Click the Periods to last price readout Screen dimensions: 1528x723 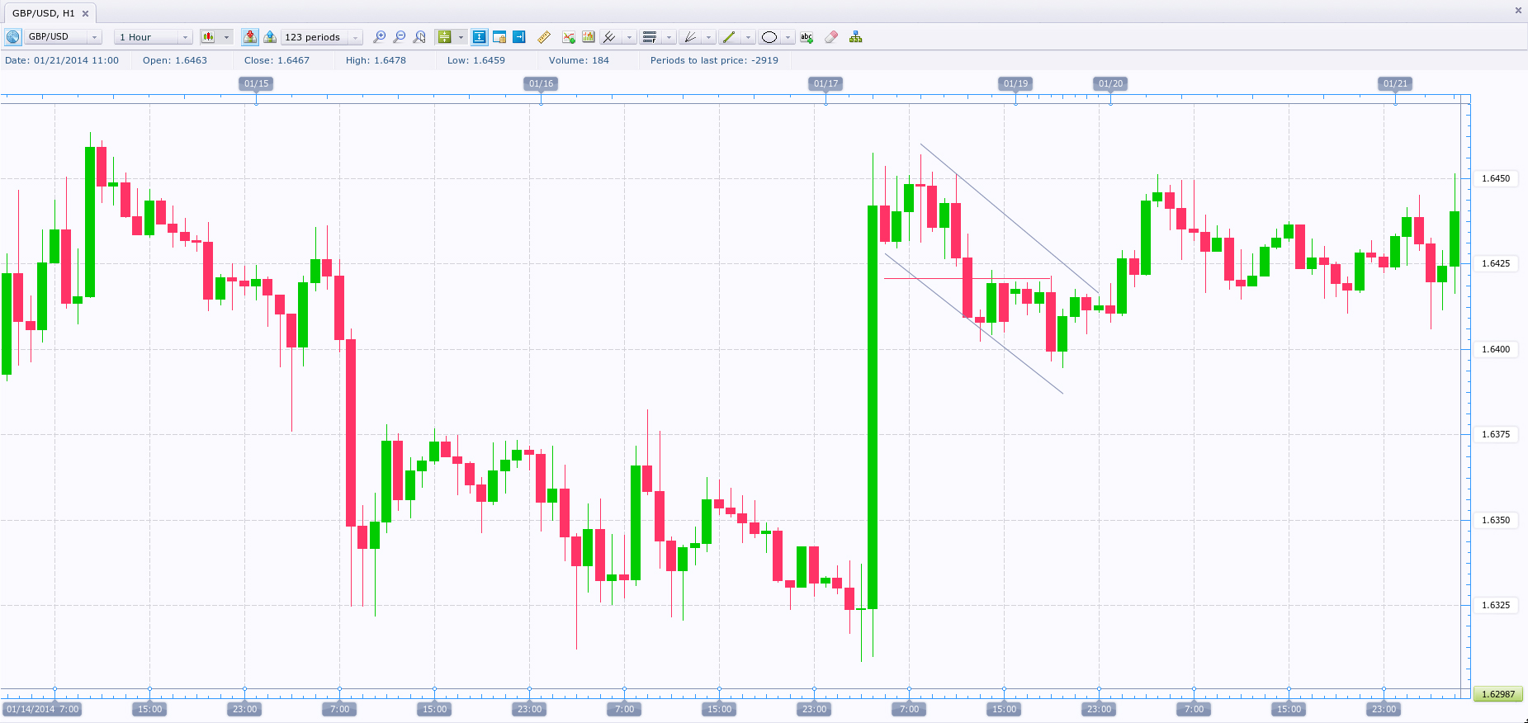pos(714,60)
